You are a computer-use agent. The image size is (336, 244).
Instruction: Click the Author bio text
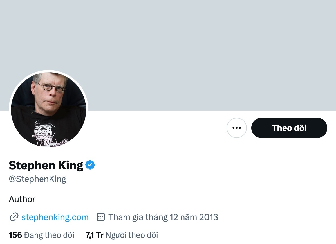(x=22, y=199)
